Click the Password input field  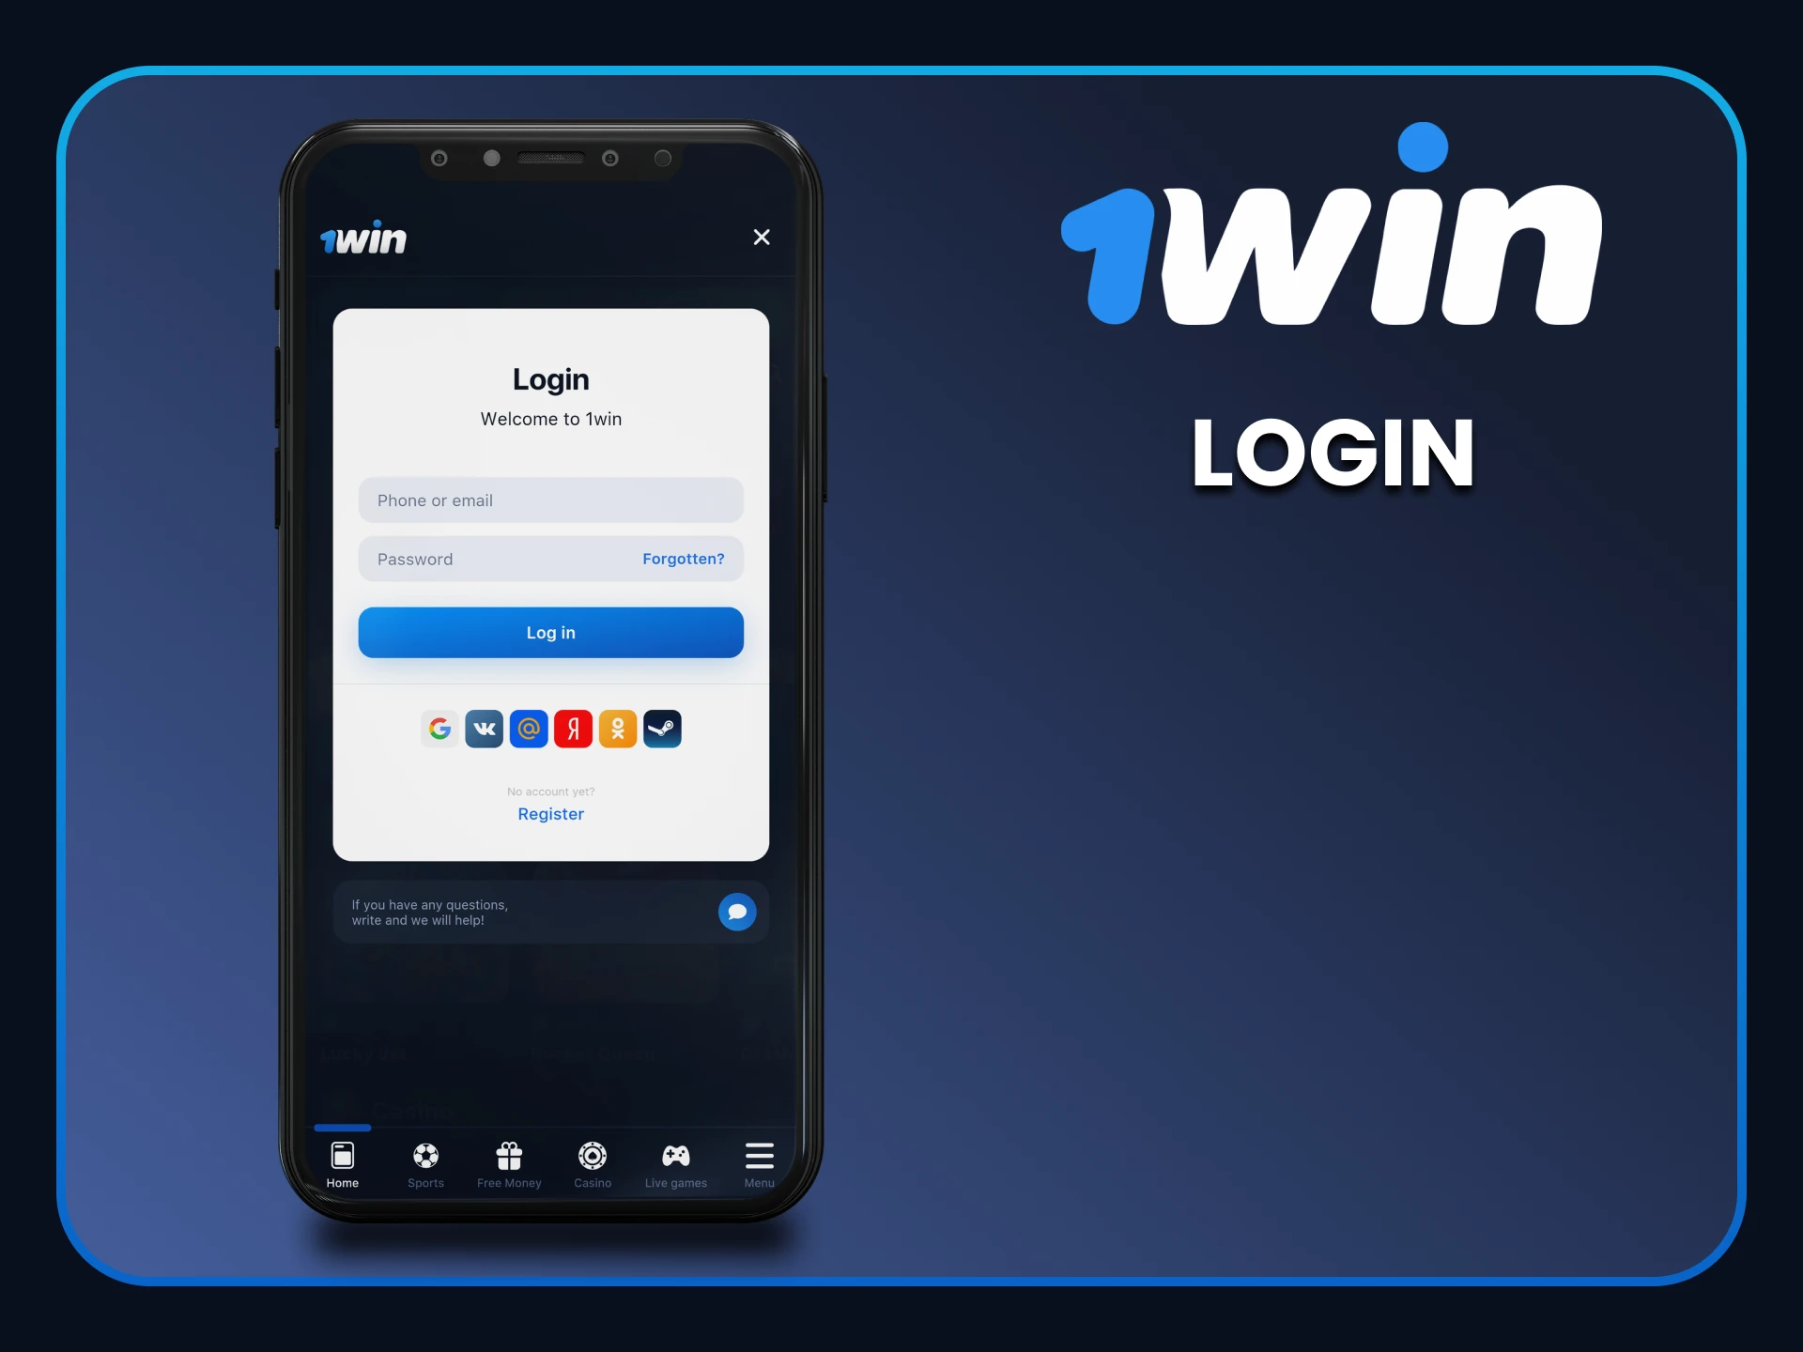[x=551, y=558]
